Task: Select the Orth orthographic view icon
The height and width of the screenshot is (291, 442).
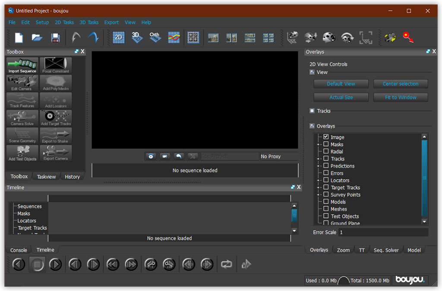Action: tap(155, 38)
